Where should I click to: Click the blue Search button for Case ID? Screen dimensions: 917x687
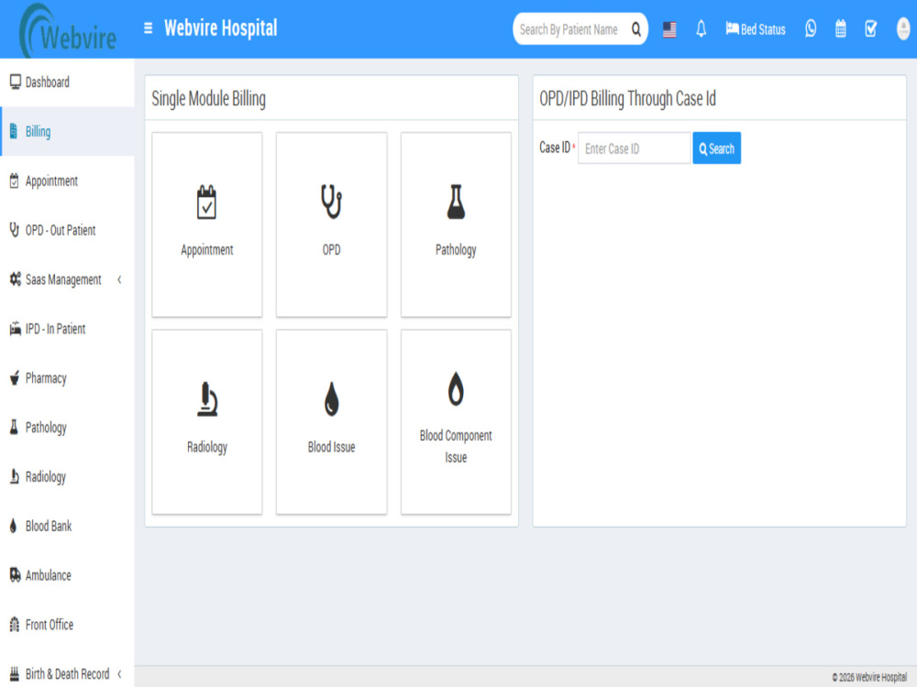click(x=717, y=148)
